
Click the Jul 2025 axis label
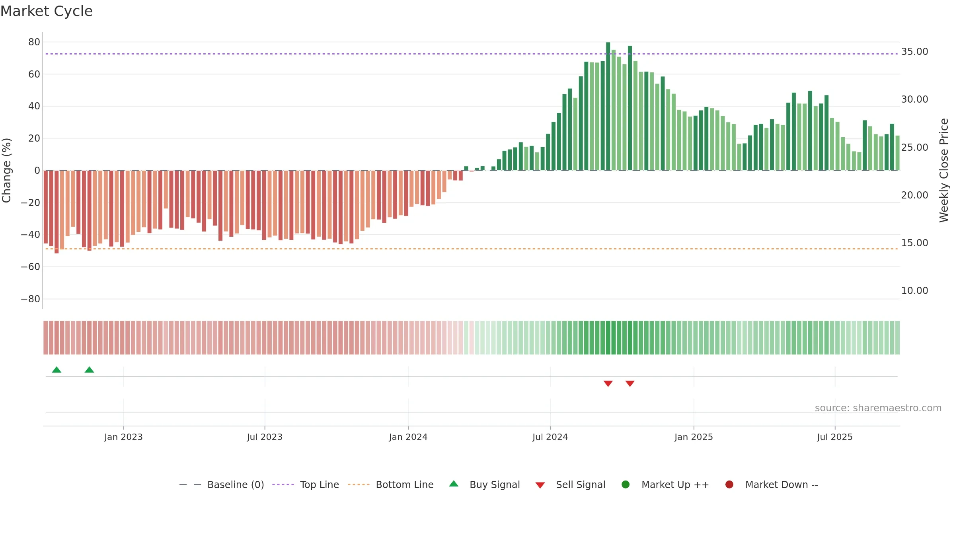pyautogui.click(x=835, y=437)
